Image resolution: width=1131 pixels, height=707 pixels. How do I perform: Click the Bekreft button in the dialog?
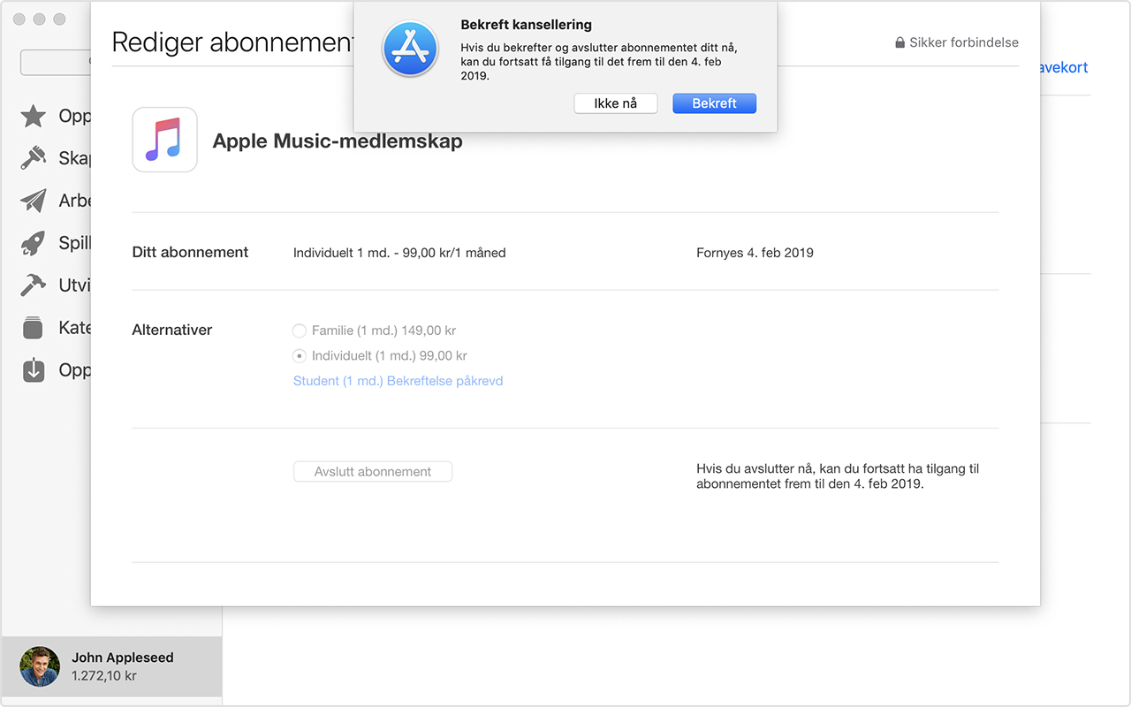click(714, 103)
